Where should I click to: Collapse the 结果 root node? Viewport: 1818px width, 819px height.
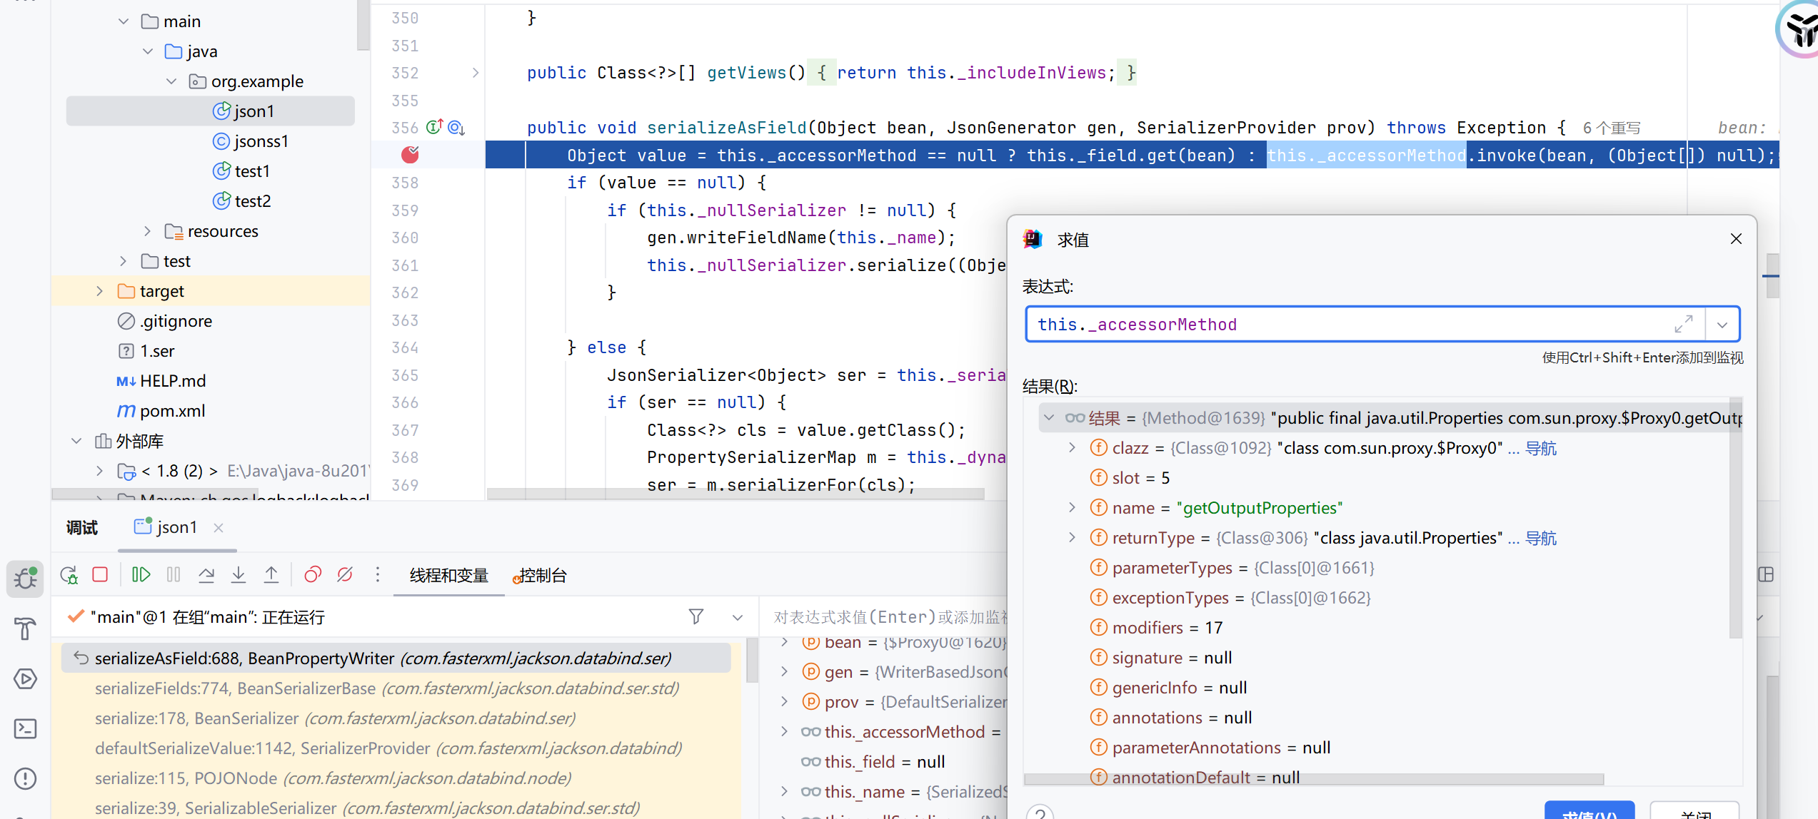pyautogui.click(x=1049, y=417)
